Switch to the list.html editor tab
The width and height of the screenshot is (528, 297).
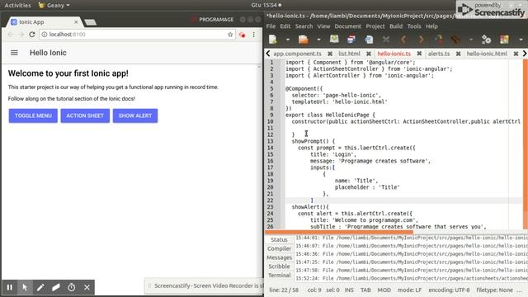tap(349, 54)
